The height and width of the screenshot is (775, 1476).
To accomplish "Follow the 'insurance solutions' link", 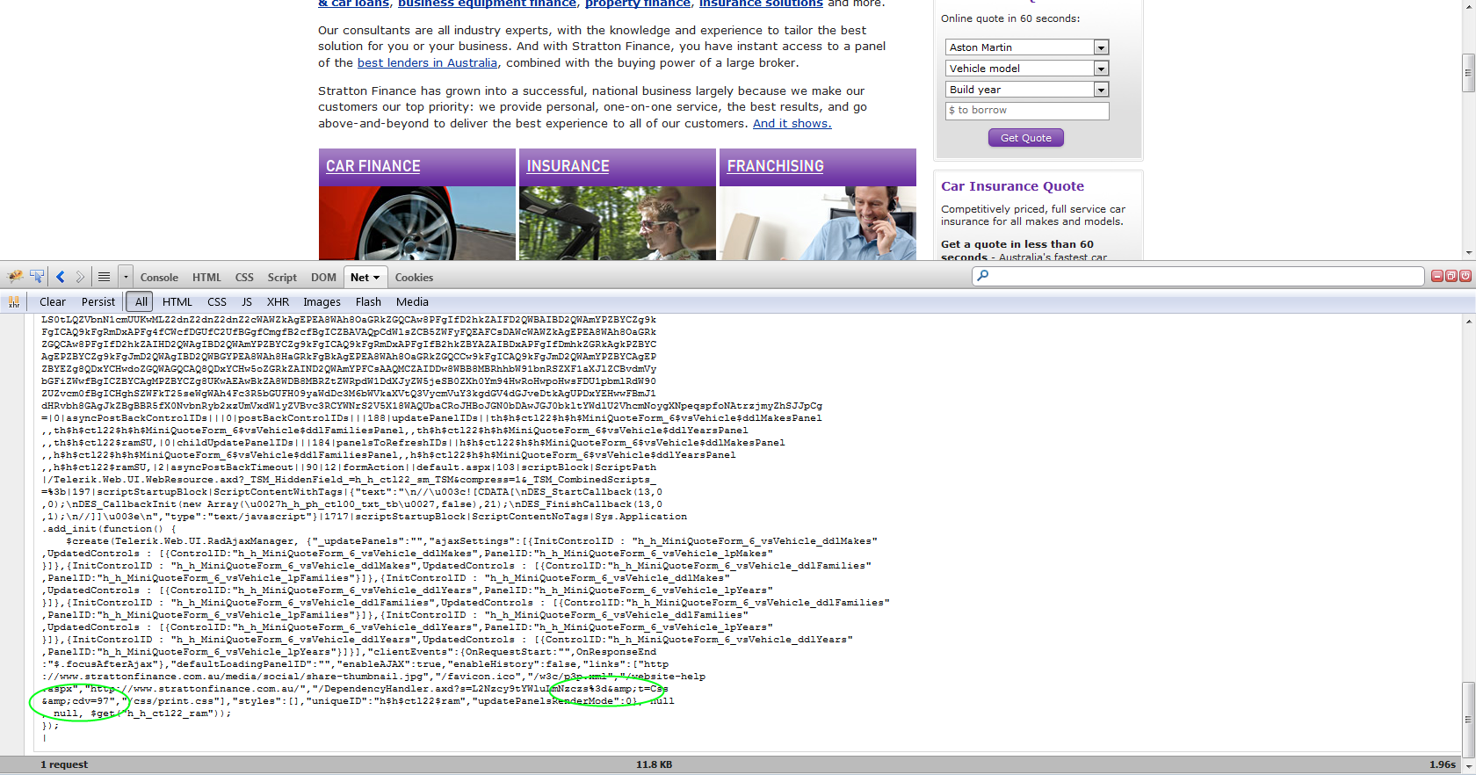I will coord(761,4).
